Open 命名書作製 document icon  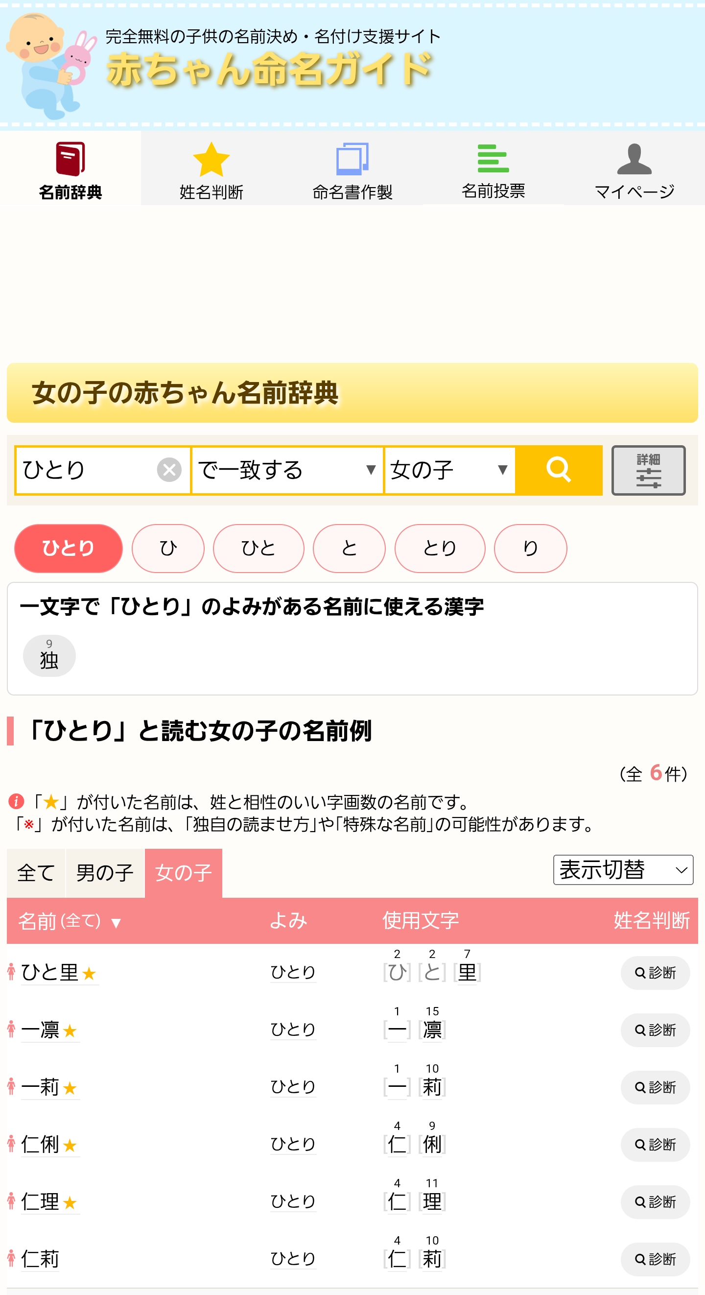tap(352, 159)
